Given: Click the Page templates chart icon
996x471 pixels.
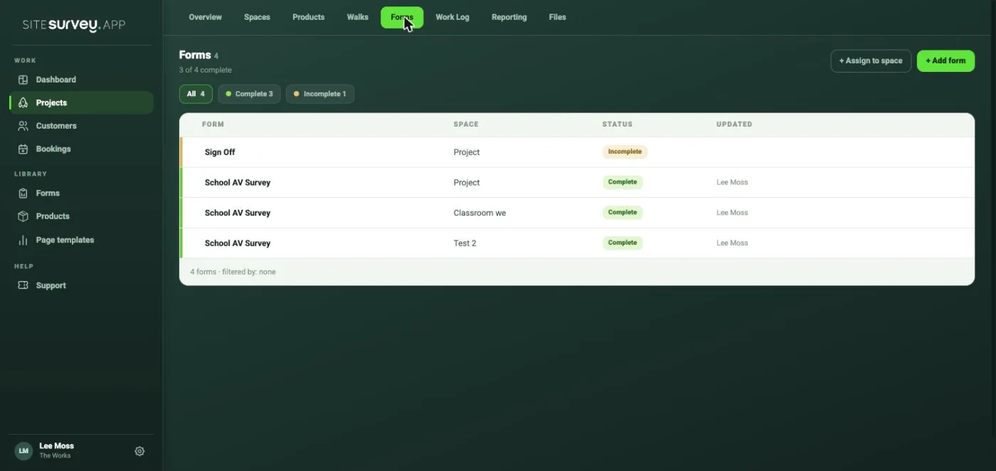Looking at the screenshot, I should 23,240.
